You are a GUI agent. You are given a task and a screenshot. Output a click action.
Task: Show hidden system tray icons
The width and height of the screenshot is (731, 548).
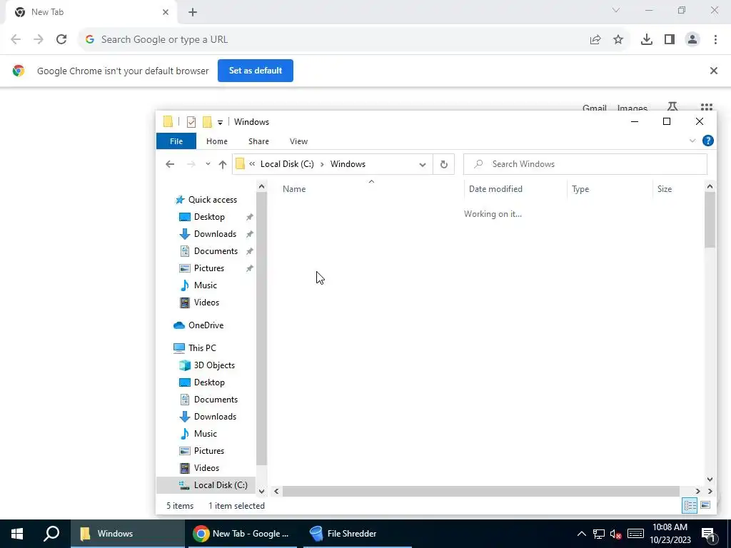(x=581, y=534)
